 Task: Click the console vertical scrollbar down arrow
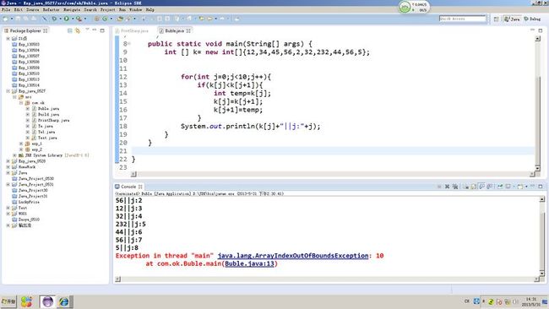click(542, 274)
